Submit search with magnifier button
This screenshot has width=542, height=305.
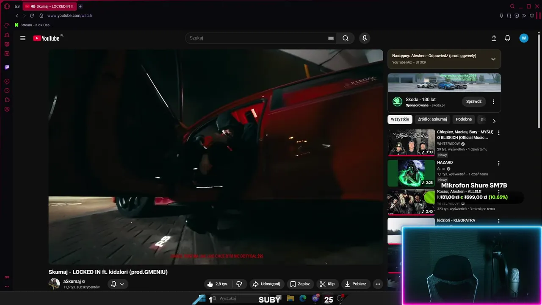[x=346, y=38]
